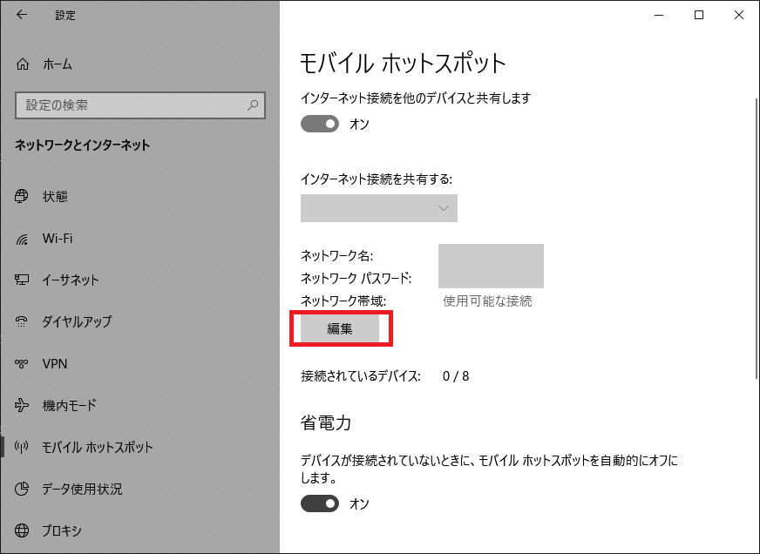Click the イーサネット monitor icon
760x554 pixels.
point(23,280)
